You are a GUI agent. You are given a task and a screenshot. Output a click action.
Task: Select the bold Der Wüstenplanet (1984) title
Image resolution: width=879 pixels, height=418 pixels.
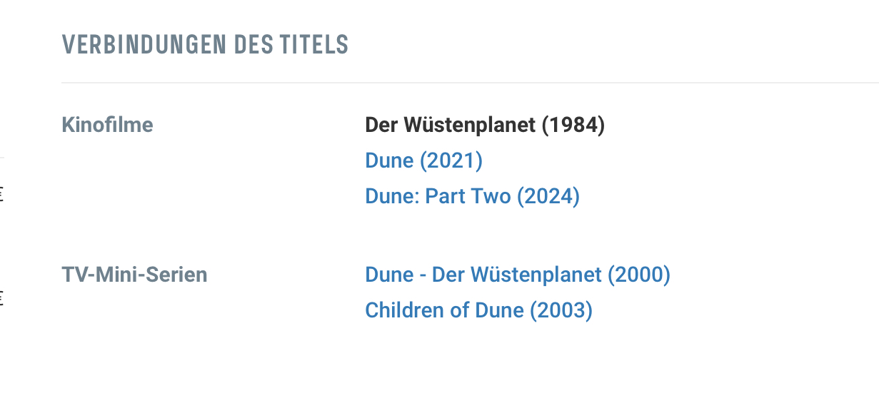[485, 125]
